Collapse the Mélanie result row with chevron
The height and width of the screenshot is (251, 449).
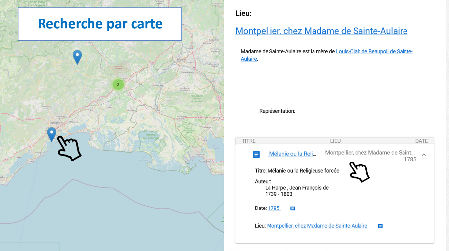click(x=424, y=155)
